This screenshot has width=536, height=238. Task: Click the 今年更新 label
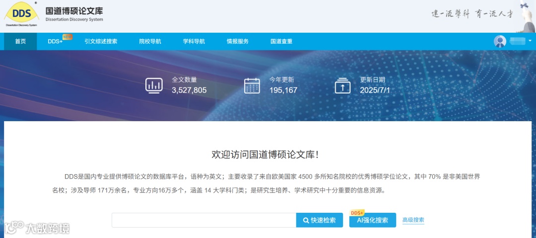coord(282,80)
